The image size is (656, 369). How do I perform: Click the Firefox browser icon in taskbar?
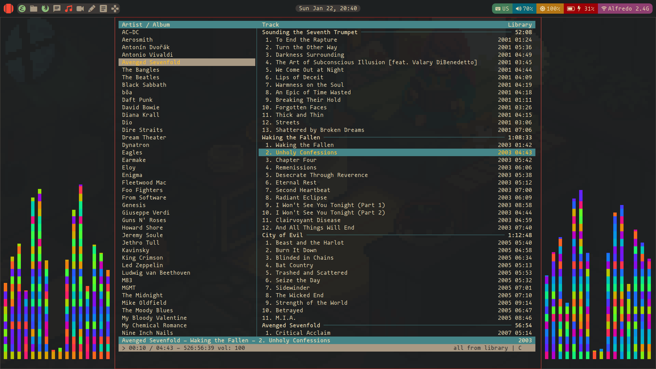pos(45,8)
